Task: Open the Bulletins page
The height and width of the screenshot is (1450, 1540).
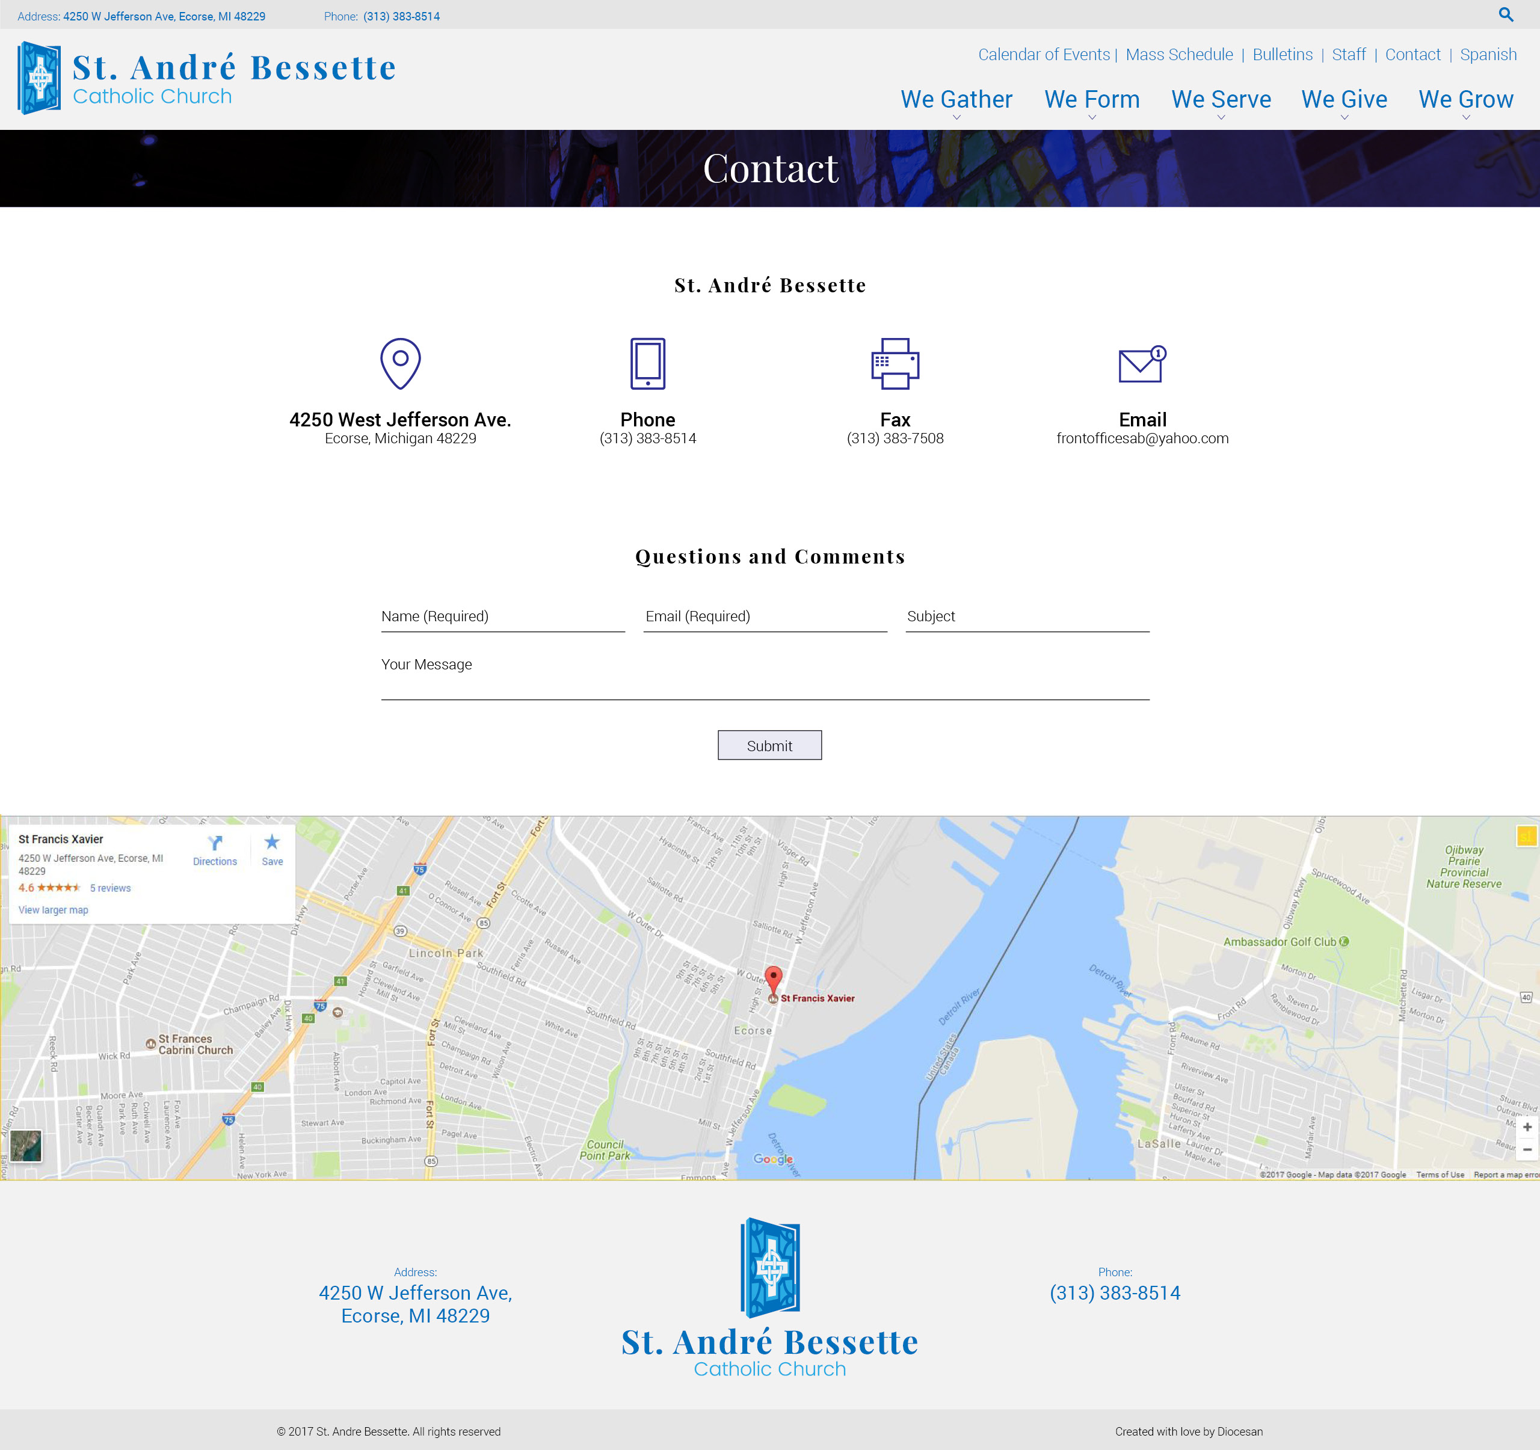Action: 1282,55
